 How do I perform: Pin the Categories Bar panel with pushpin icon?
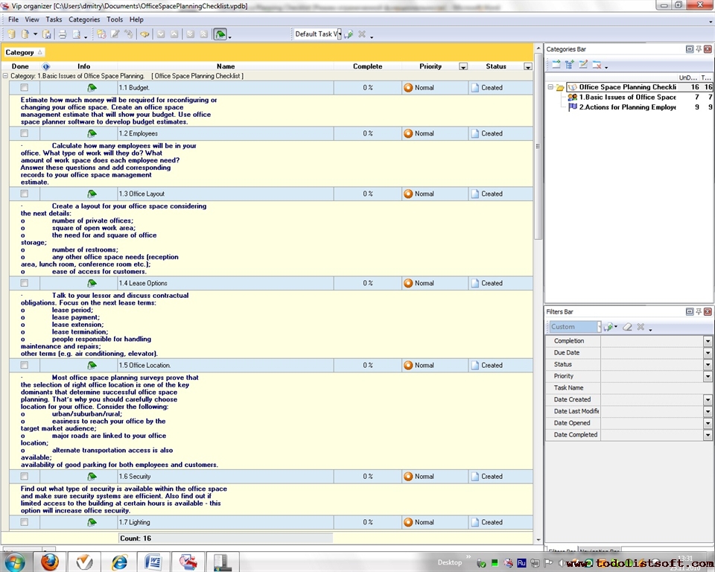coord(699,49)
